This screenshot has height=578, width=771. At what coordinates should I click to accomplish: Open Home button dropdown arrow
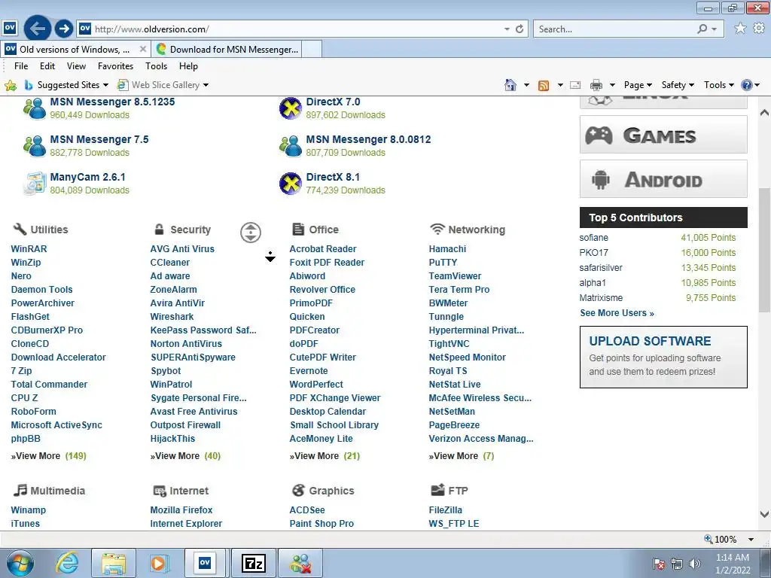[526, 86]
